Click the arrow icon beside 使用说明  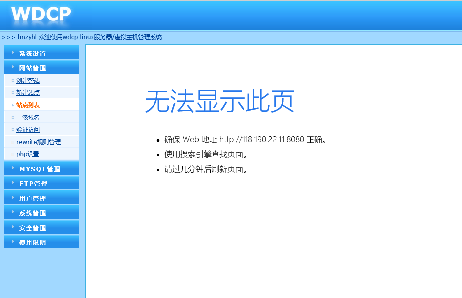pos(12,242)
